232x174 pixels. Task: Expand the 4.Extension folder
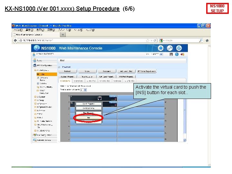coord(41,104)
